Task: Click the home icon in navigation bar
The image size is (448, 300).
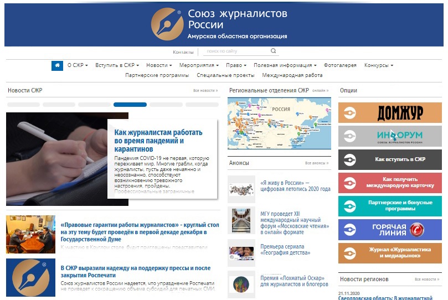Action: 57,66
